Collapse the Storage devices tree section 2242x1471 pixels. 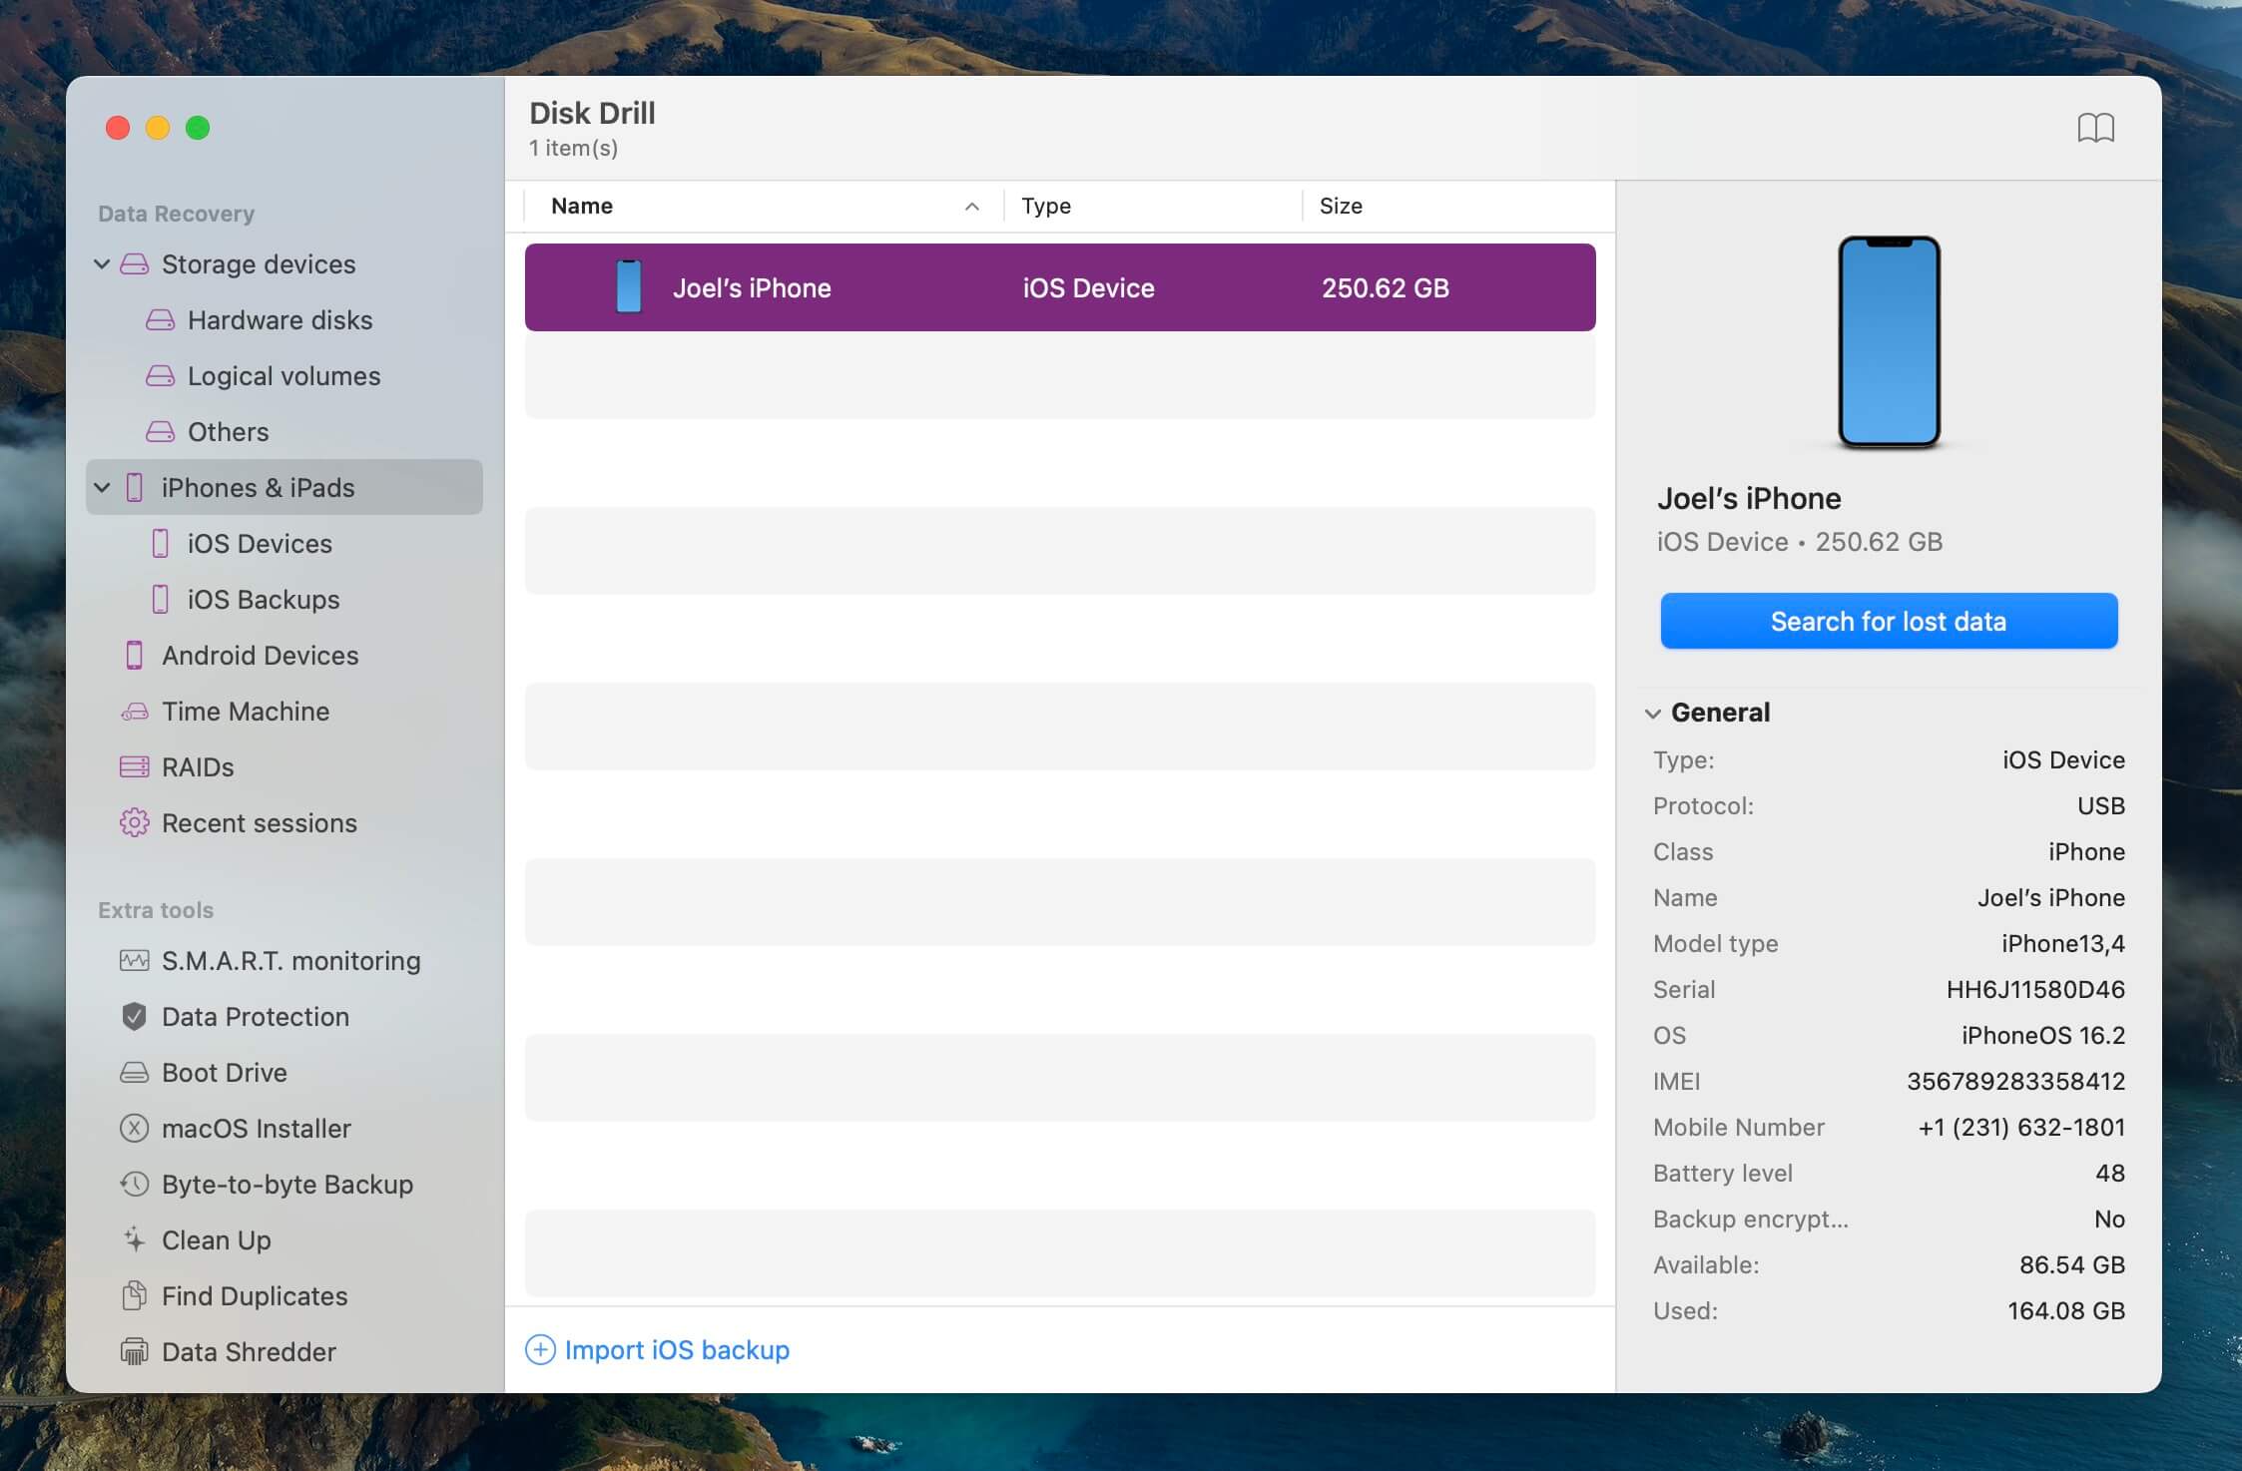(x=104, y=262)
